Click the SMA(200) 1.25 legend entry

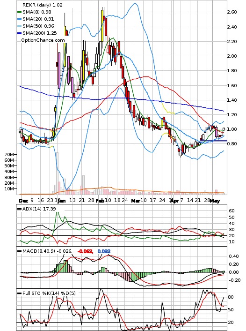tap(37, 33)
